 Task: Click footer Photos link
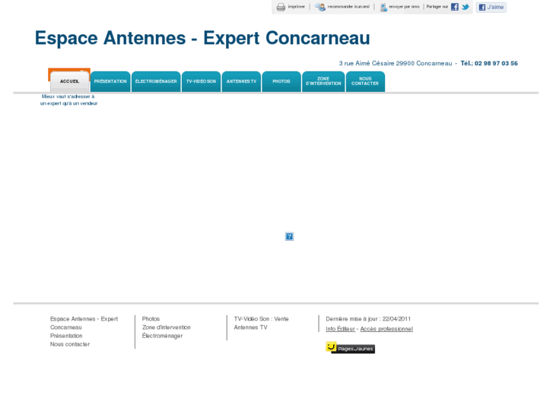tap(151, 319)
